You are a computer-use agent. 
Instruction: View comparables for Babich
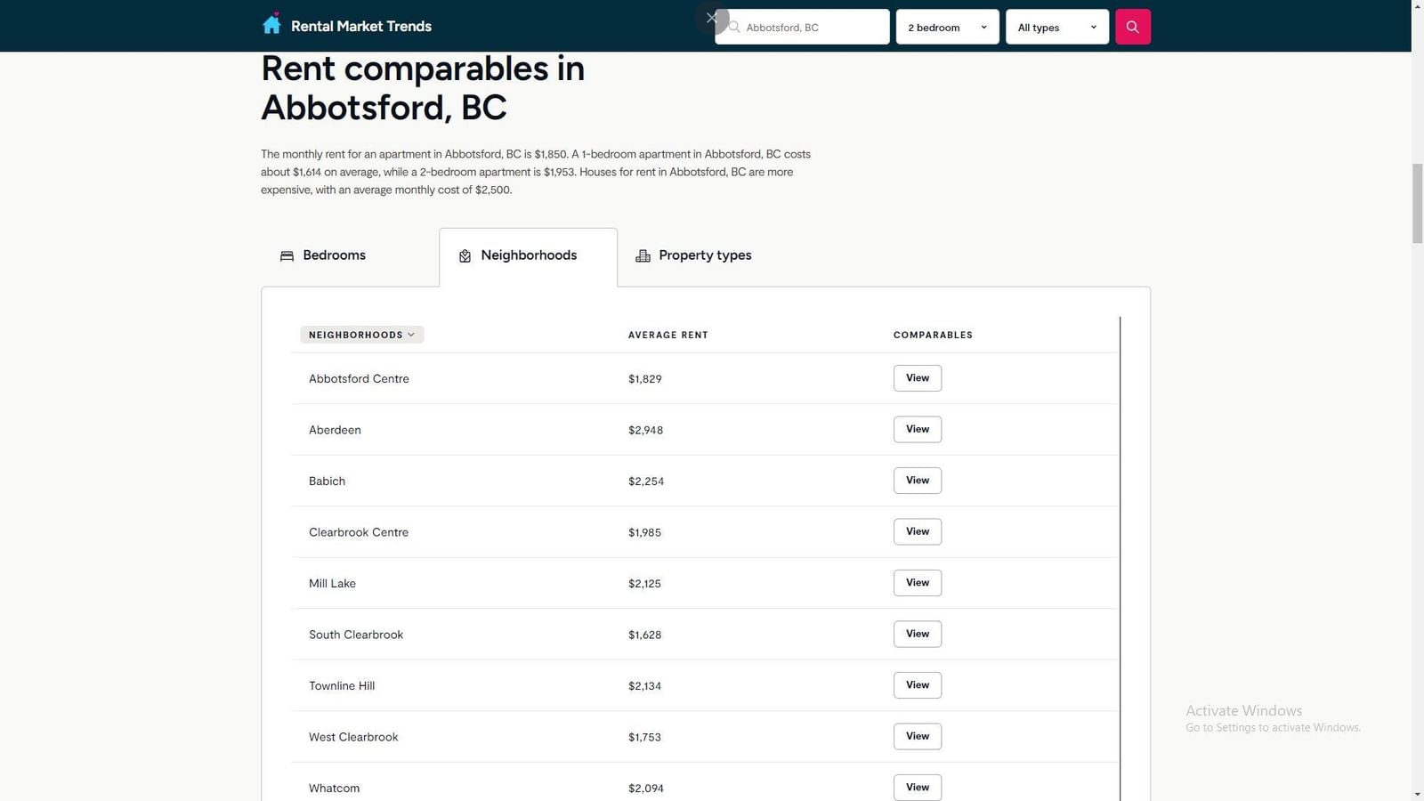pyautogui.click(x=917, y=481)
